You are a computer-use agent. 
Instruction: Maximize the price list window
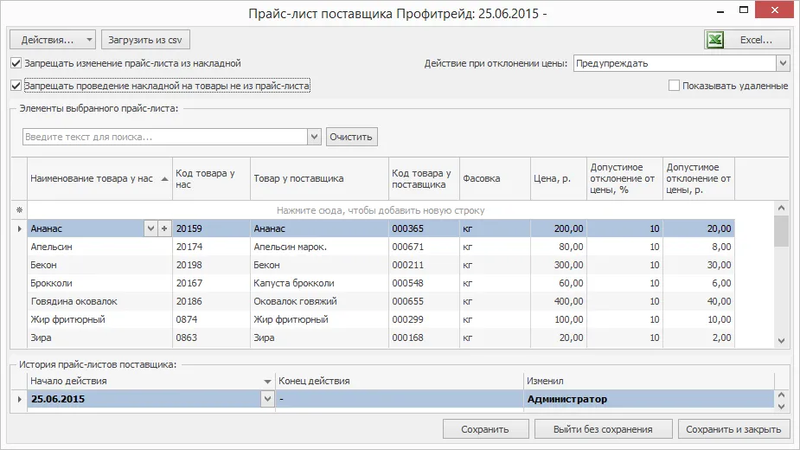[x=744, y=10]
